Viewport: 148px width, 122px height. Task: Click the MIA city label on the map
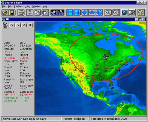click(112, 88)
